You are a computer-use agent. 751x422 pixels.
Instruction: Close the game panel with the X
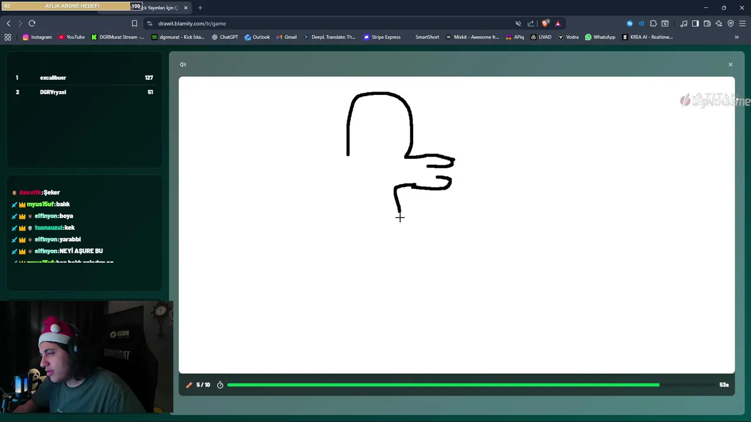730,64
